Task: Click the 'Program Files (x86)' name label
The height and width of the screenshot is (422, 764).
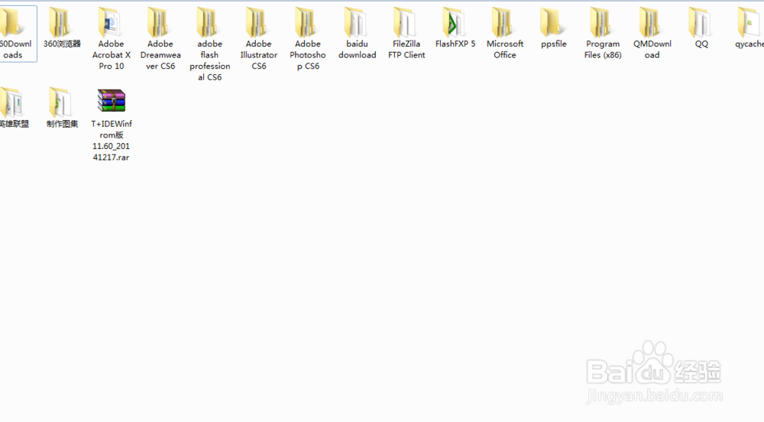Action: coord(603,49)
